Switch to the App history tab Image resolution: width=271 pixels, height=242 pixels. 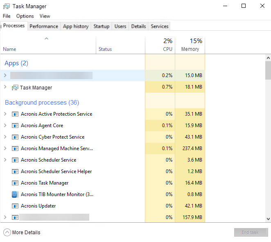click(x=76, y=26)
